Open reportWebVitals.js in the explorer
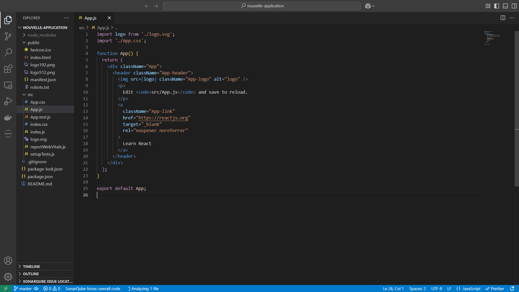Viewport: 519px width, 292px height. [45, 147]
